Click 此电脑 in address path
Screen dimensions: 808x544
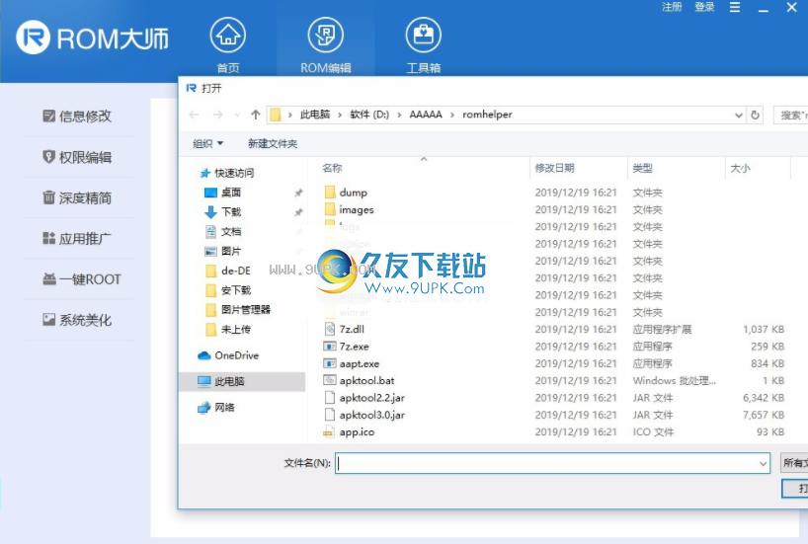click(x=315, y=115)
